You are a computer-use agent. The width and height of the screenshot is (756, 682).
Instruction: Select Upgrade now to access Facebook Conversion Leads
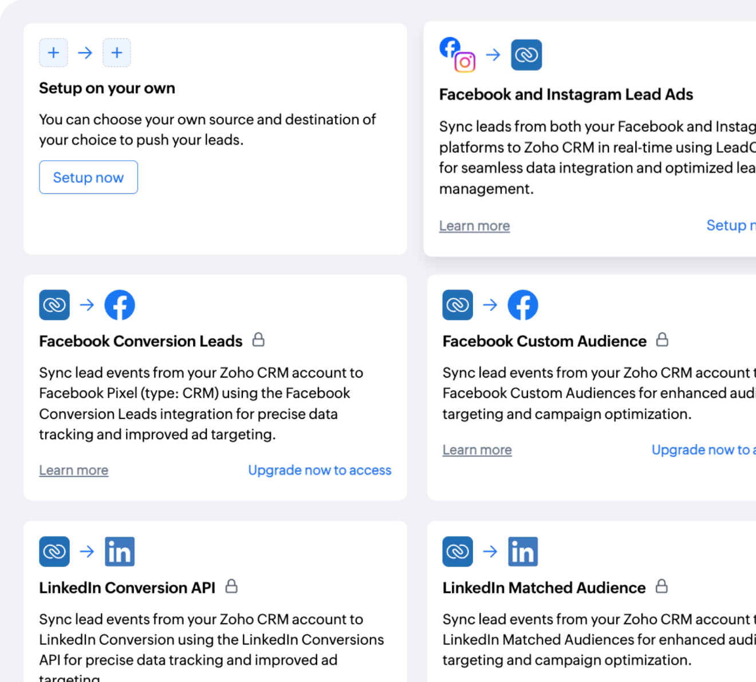click(x=320, y=470)
